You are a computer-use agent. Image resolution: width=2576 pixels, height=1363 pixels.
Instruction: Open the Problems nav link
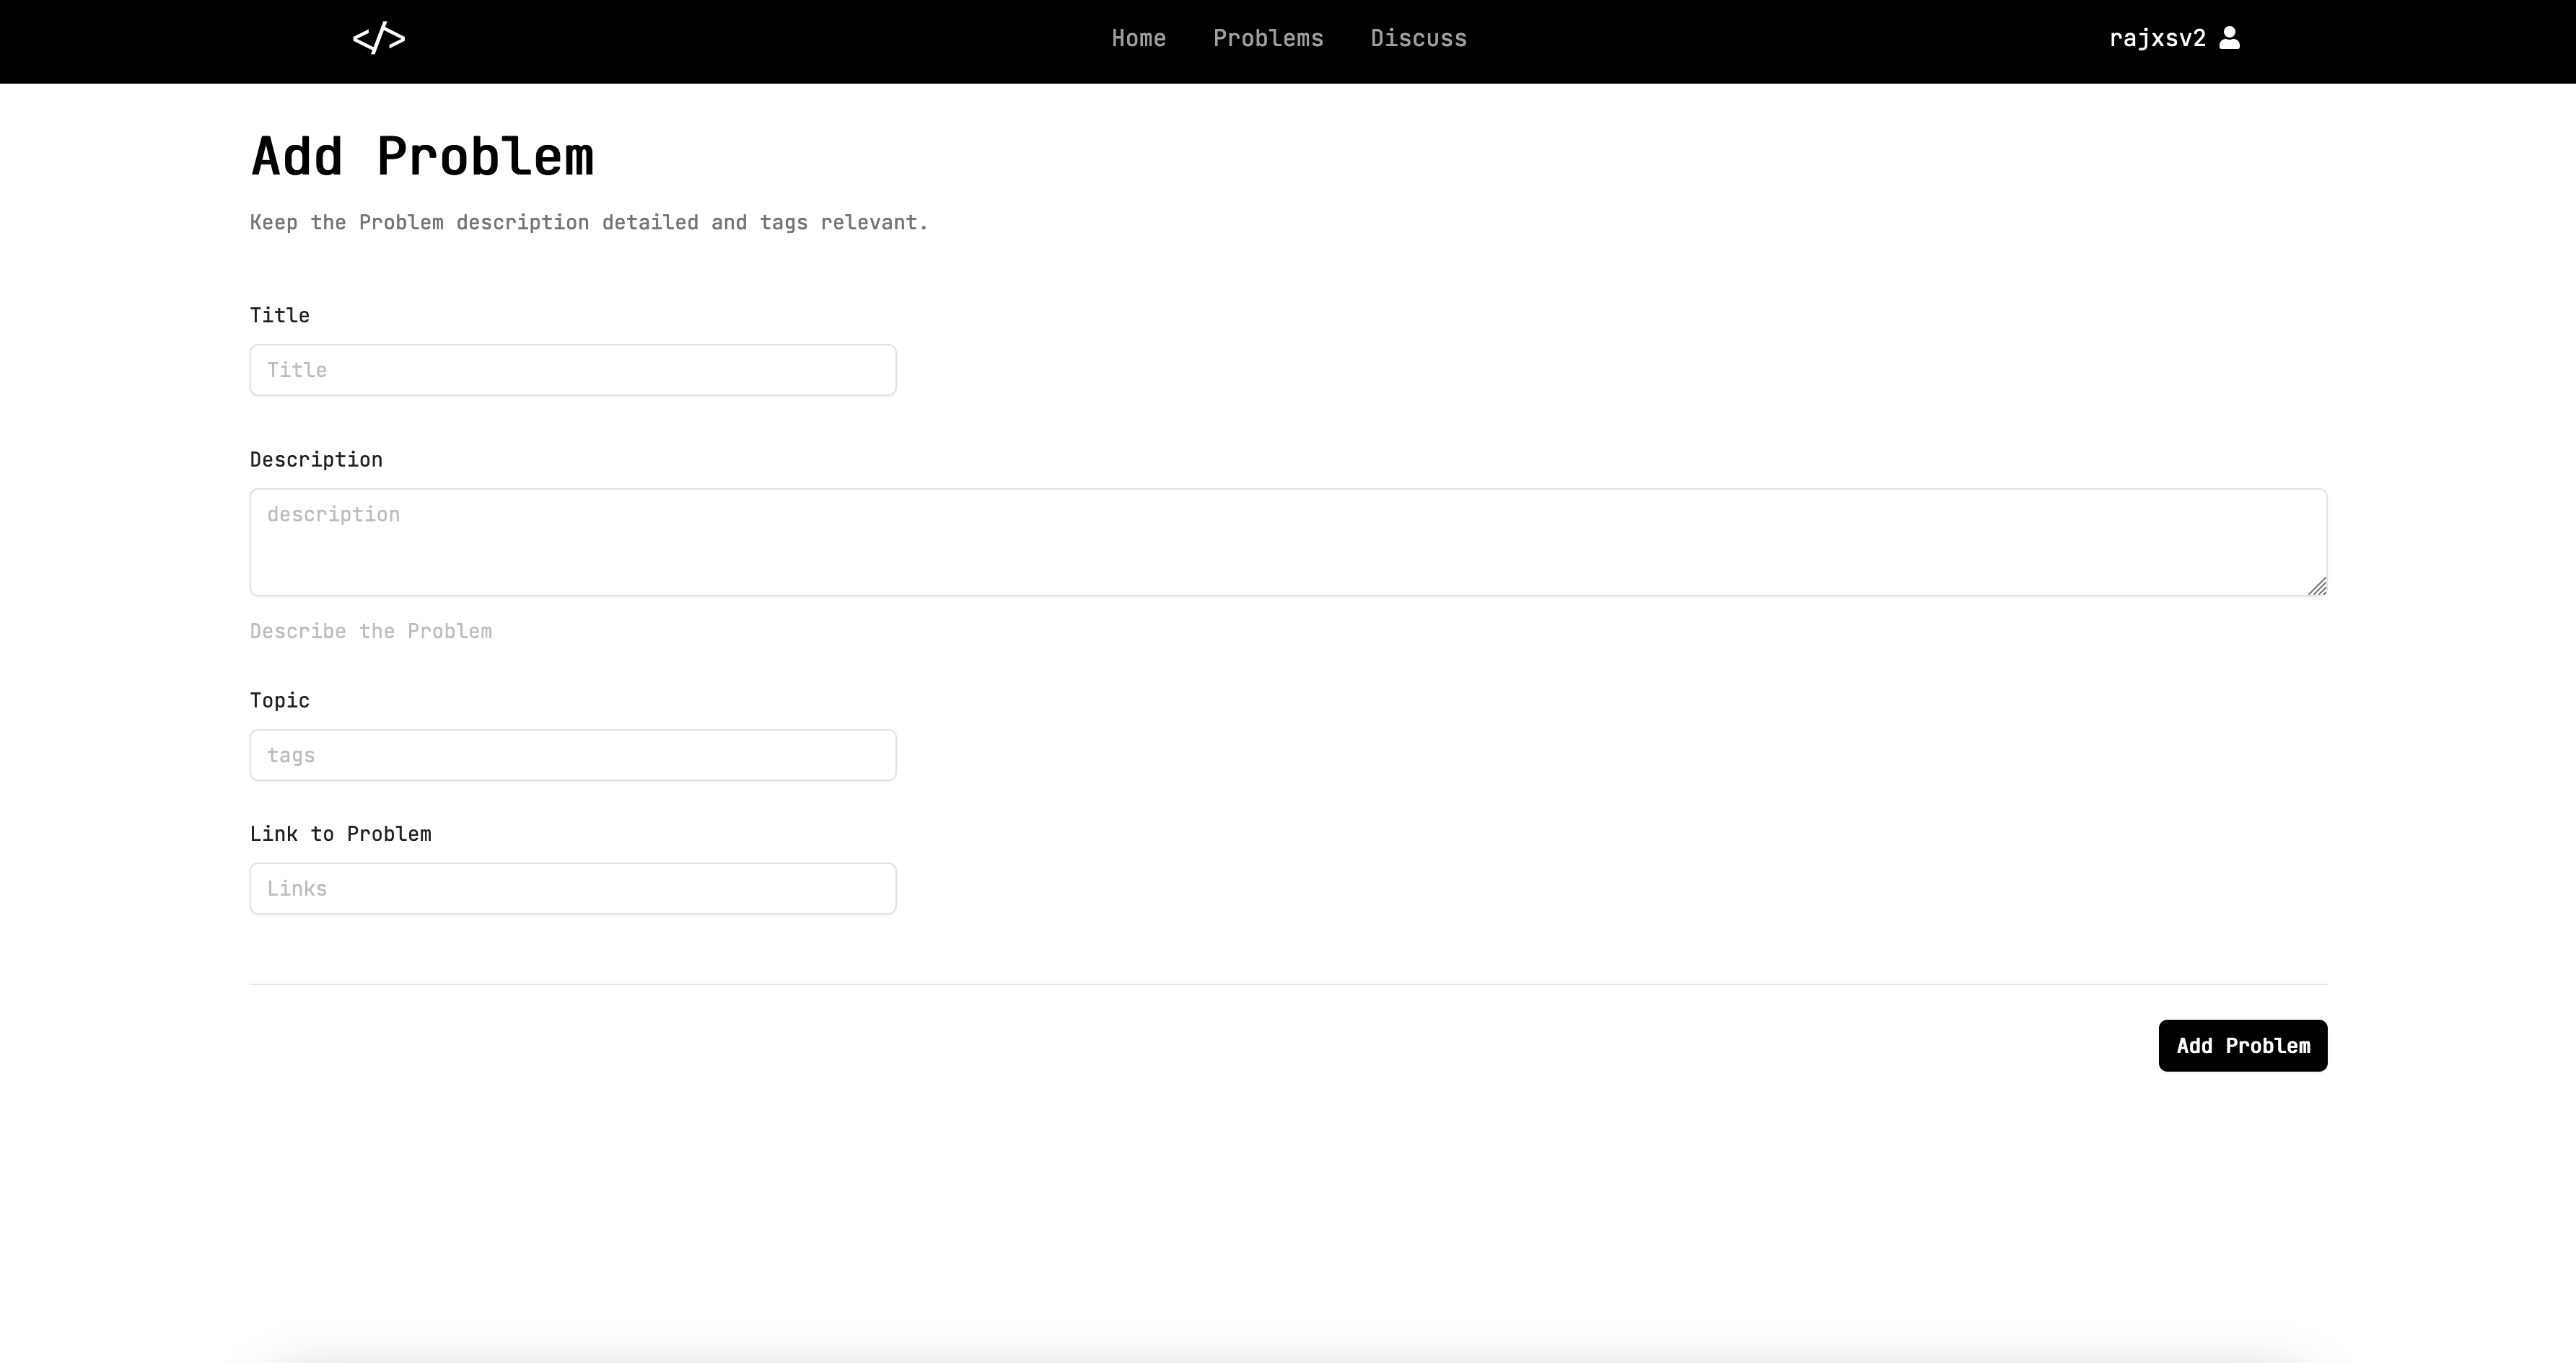[x=1267, y=38]
